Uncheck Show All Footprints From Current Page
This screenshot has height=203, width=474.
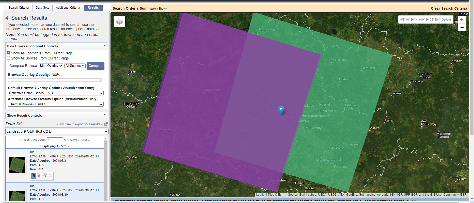(x=8, y=53)
